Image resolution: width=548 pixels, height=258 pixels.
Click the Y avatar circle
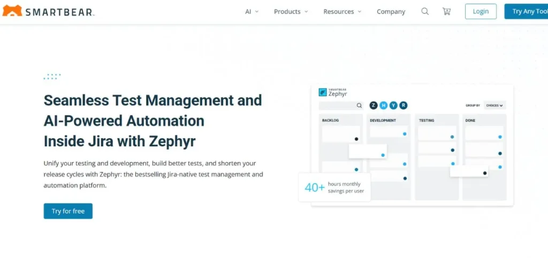(393, 105)
